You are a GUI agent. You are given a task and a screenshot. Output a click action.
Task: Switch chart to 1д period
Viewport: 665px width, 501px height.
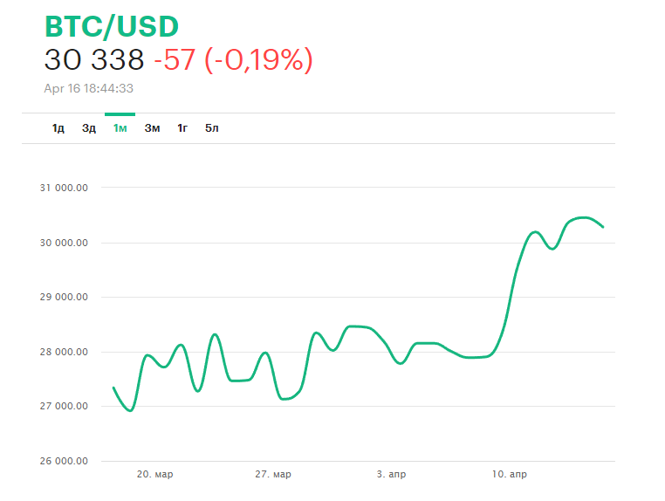[58, 128]
